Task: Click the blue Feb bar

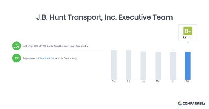Action: (x=188, y=65)
